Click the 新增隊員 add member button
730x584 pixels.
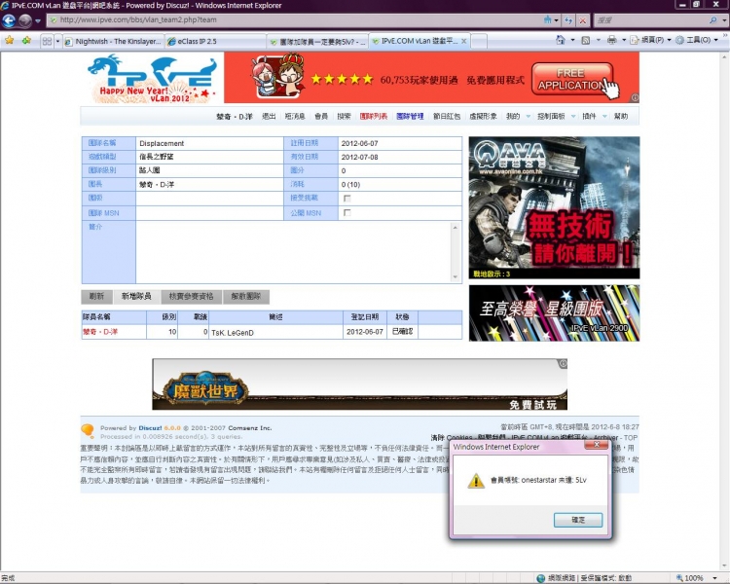click(136, 297)
